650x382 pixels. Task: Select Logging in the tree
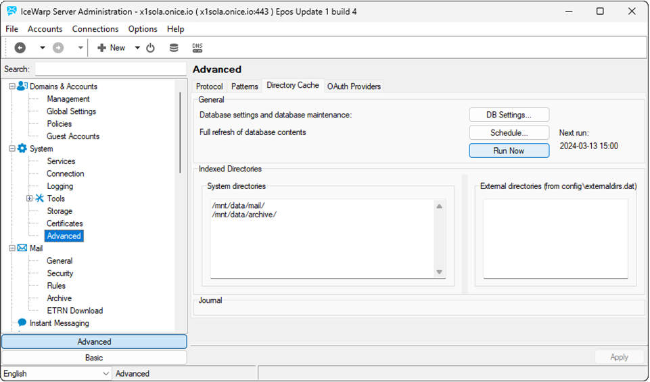point(60,186)
